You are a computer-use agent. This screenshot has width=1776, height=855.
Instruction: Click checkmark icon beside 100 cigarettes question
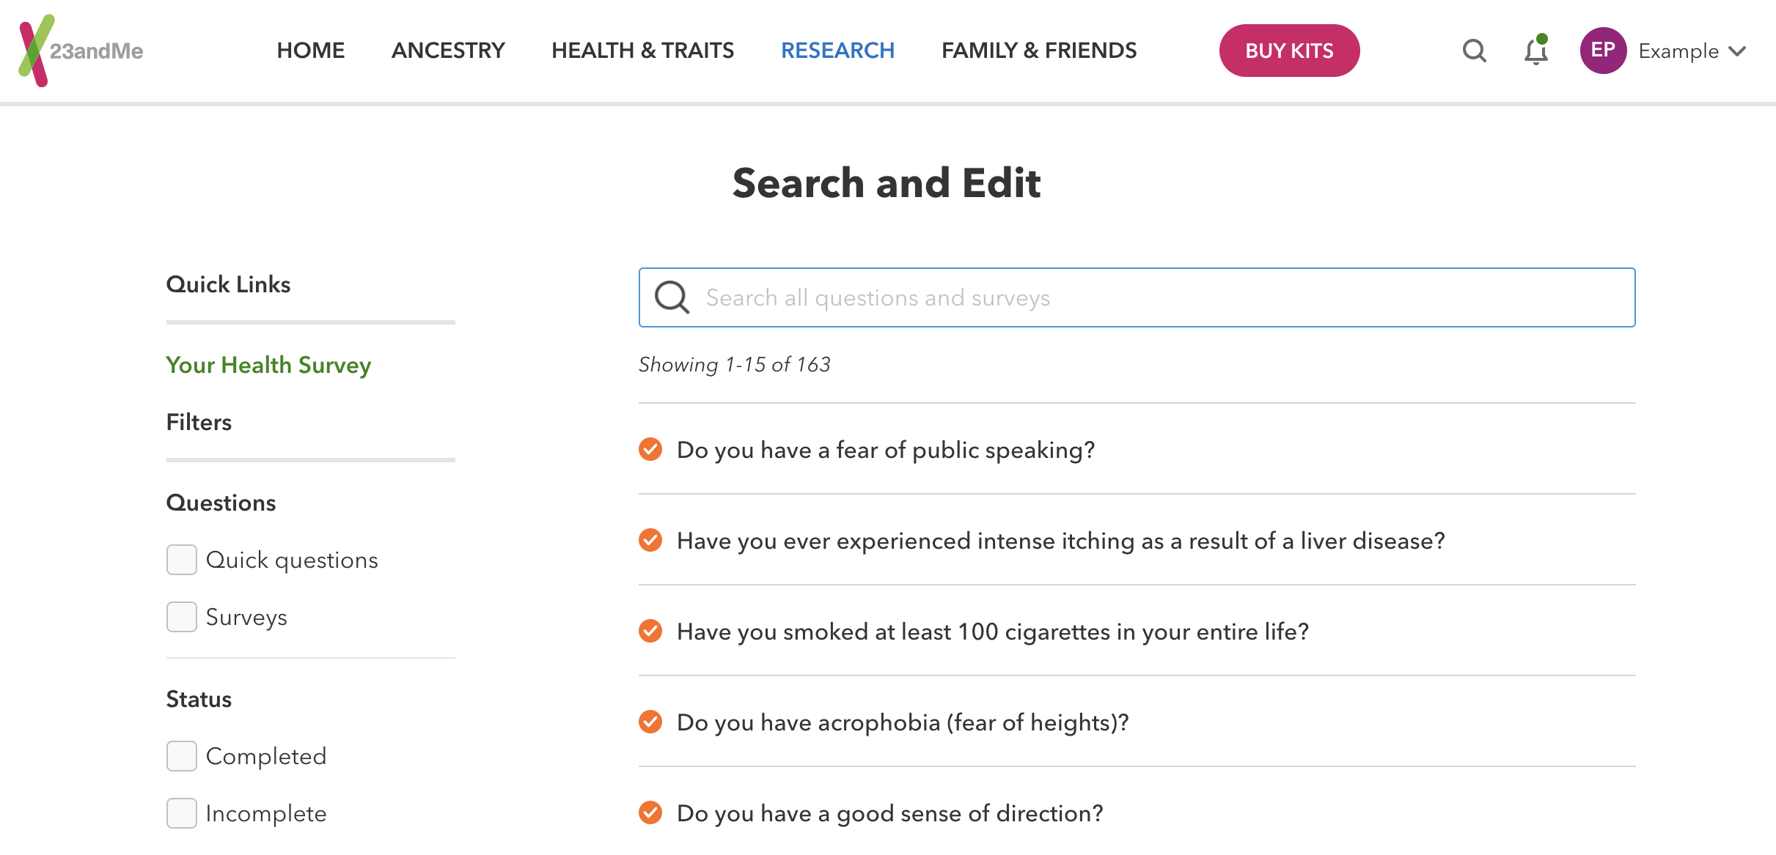point(650,631)
